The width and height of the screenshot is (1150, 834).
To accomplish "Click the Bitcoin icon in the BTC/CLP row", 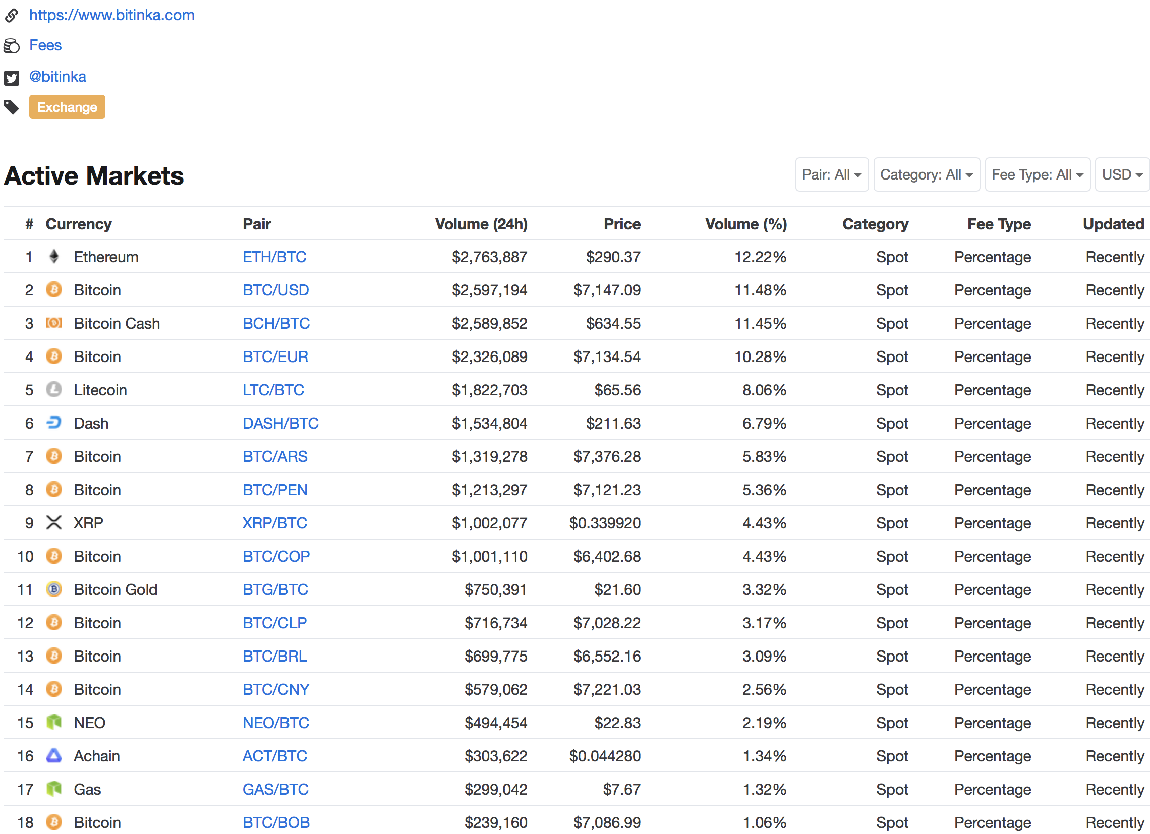I will 54,623.
